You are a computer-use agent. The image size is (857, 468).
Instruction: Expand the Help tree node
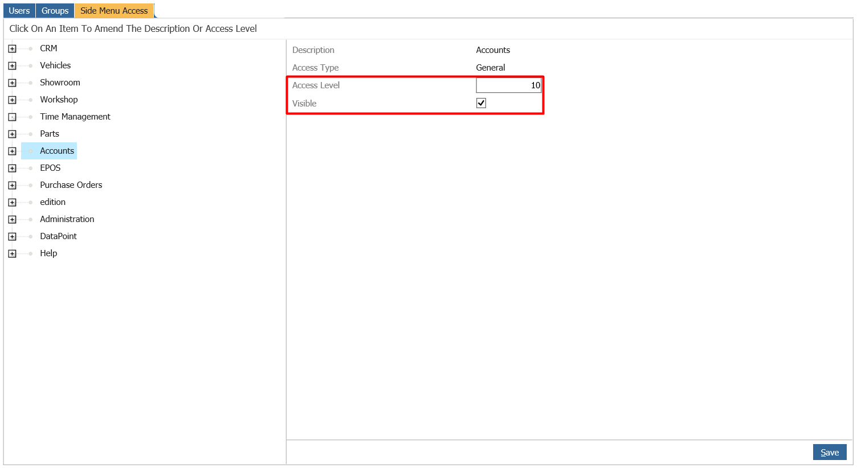12,253
